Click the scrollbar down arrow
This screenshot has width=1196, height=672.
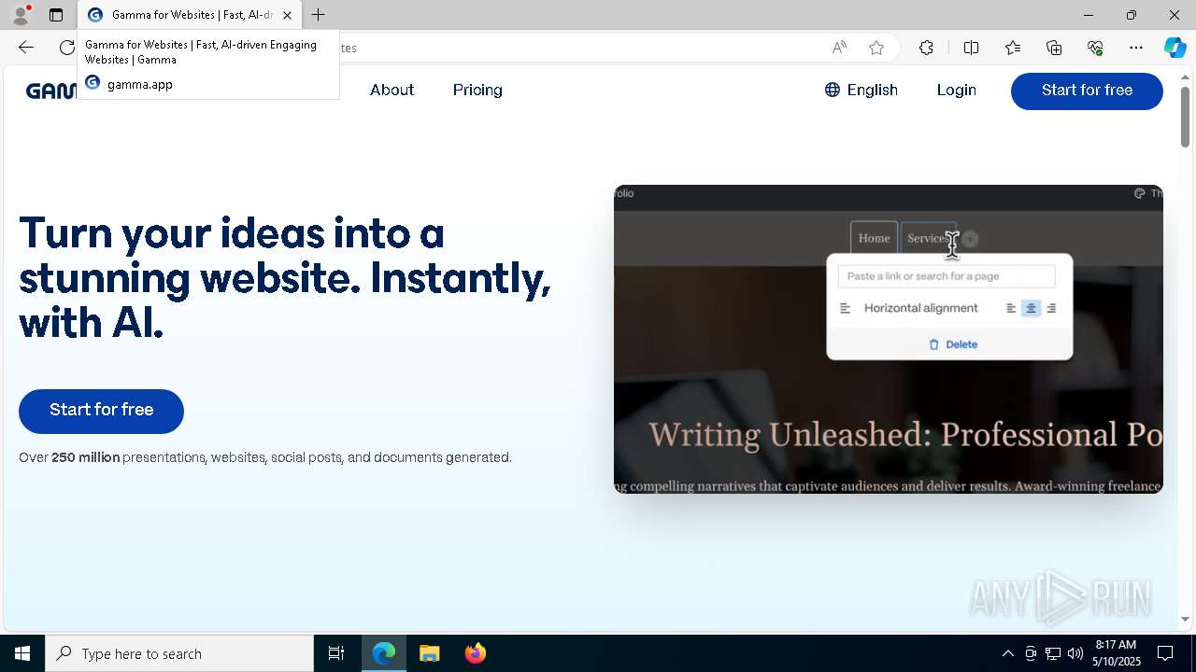point(1185,619)
